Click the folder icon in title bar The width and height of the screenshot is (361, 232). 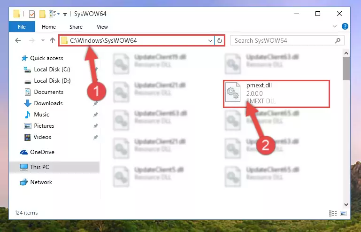tap(16, 14)
